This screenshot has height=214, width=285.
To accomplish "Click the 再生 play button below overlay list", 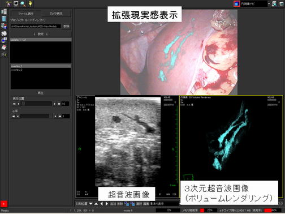I will [x=40, y=93].
